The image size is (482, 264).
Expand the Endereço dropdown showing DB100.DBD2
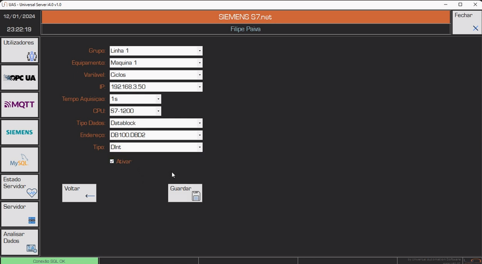point(200,135)
